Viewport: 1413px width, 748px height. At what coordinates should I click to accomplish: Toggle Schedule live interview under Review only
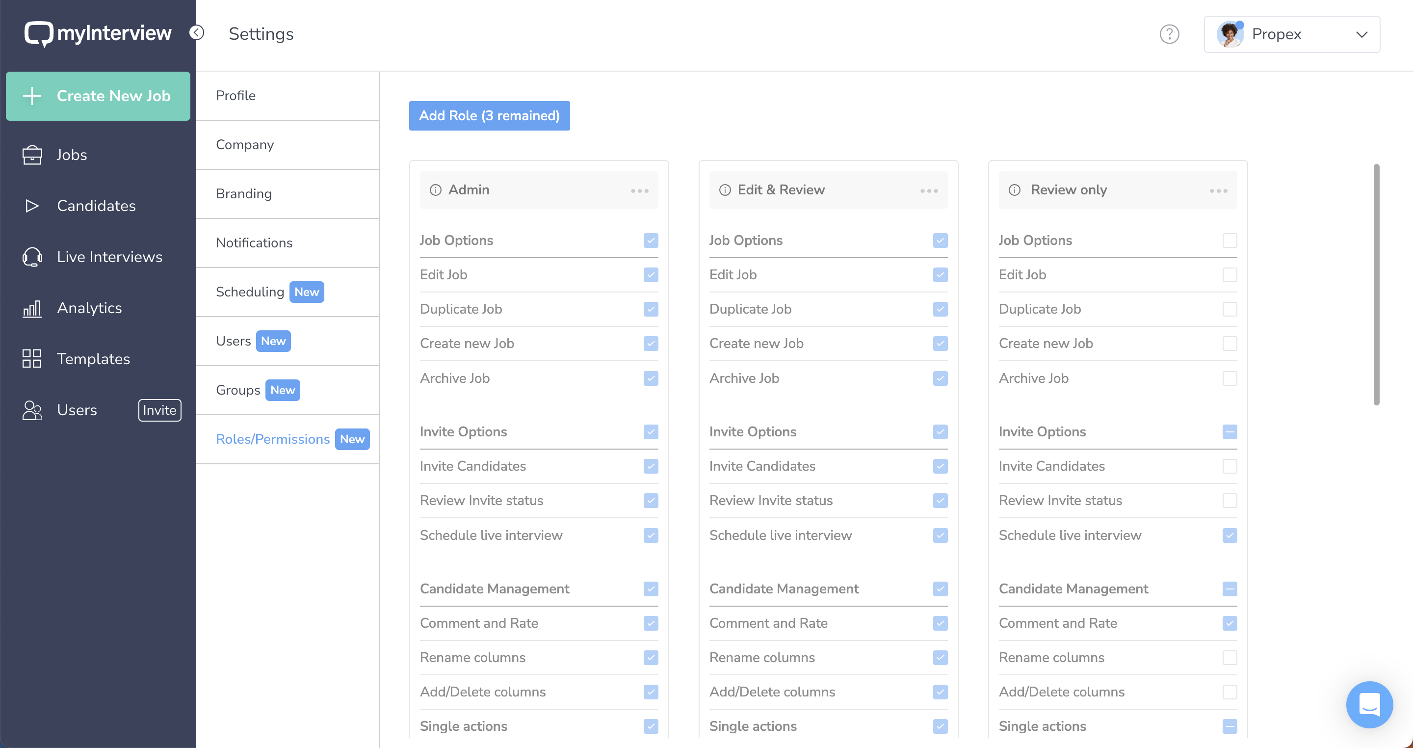point(1229,535)
